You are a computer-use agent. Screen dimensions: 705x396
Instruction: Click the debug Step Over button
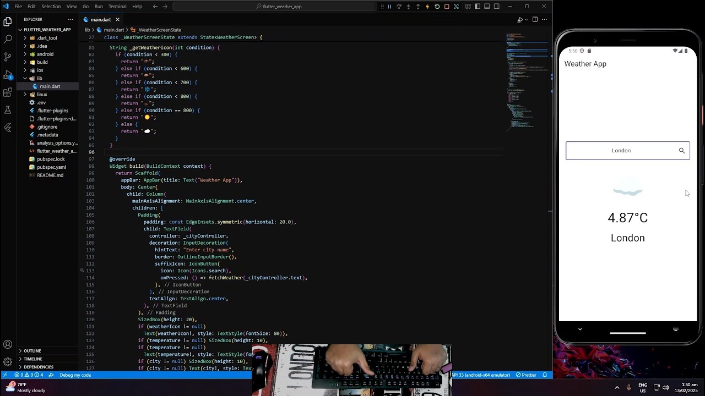399,7
